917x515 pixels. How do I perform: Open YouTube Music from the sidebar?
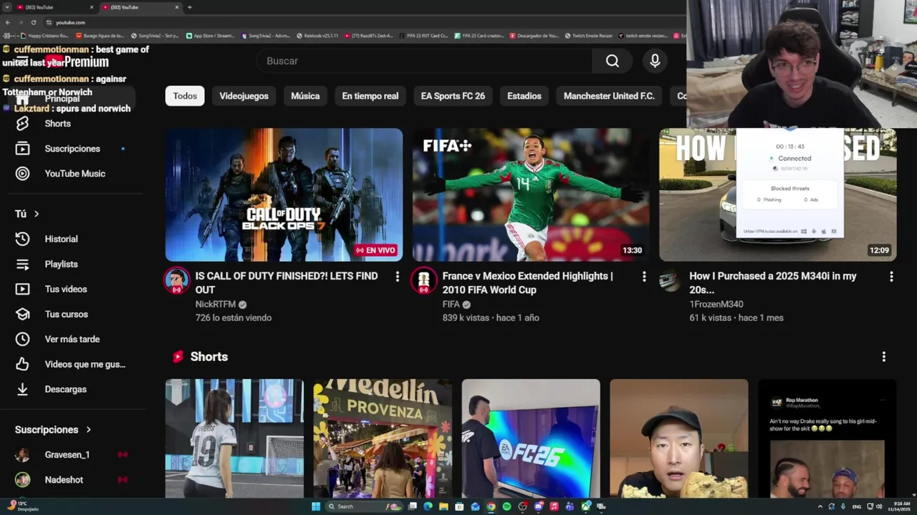pos(75,174)
